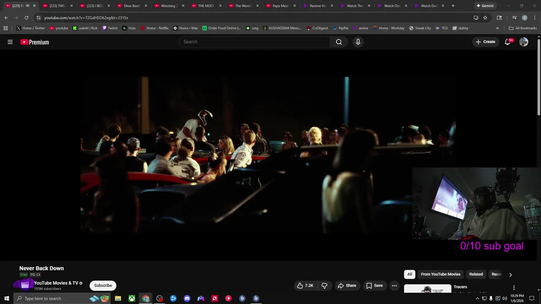
Task: Click the search magnifier button
Action: tap(339, 42)
